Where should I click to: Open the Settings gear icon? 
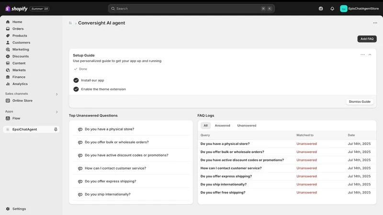[x=8, y=209]
